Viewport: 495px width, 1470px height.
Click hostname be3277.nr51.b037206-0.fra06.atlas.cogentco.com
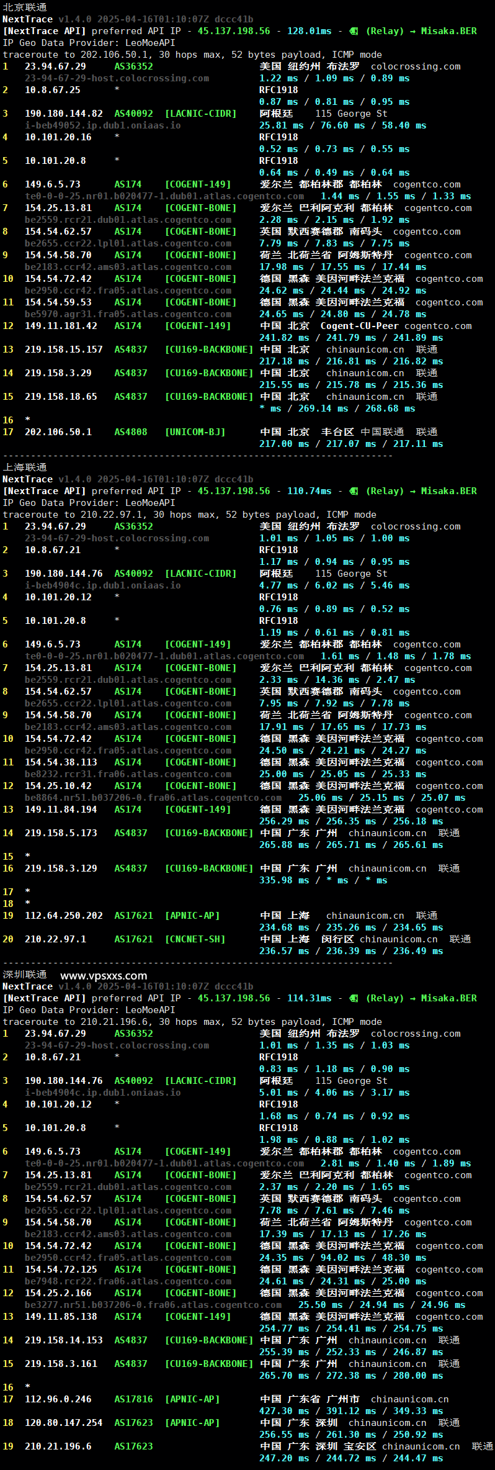point(153,1305)
